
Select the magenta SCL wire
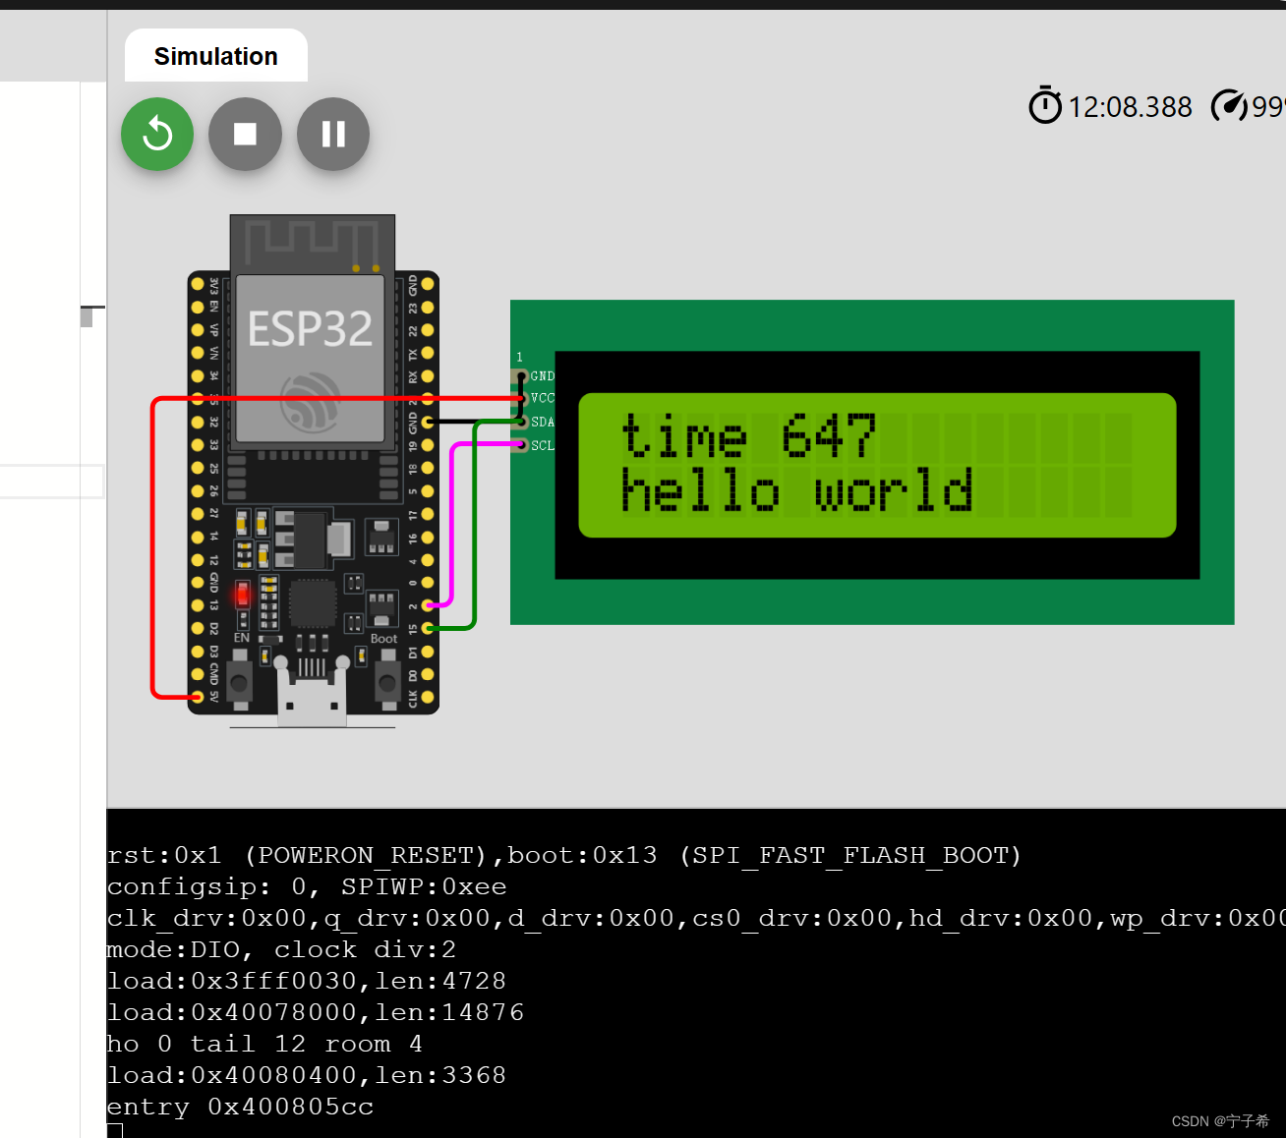pyautogui.click(x=452, y=521)
